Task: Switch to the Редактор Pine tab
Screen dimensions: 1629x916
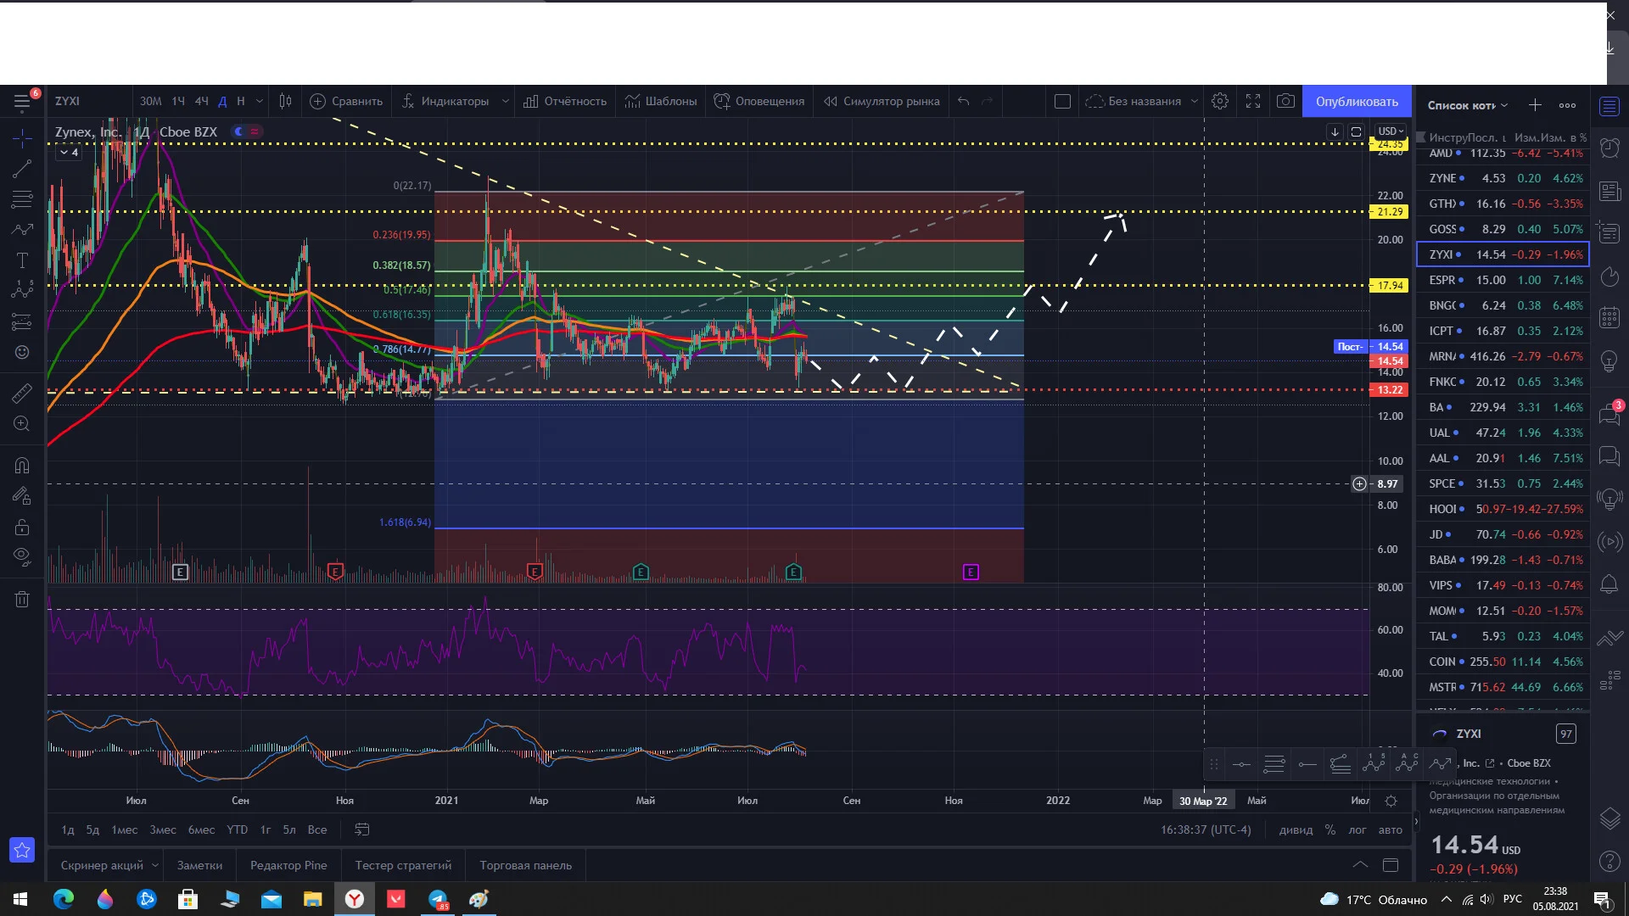Action: [288, 866]
